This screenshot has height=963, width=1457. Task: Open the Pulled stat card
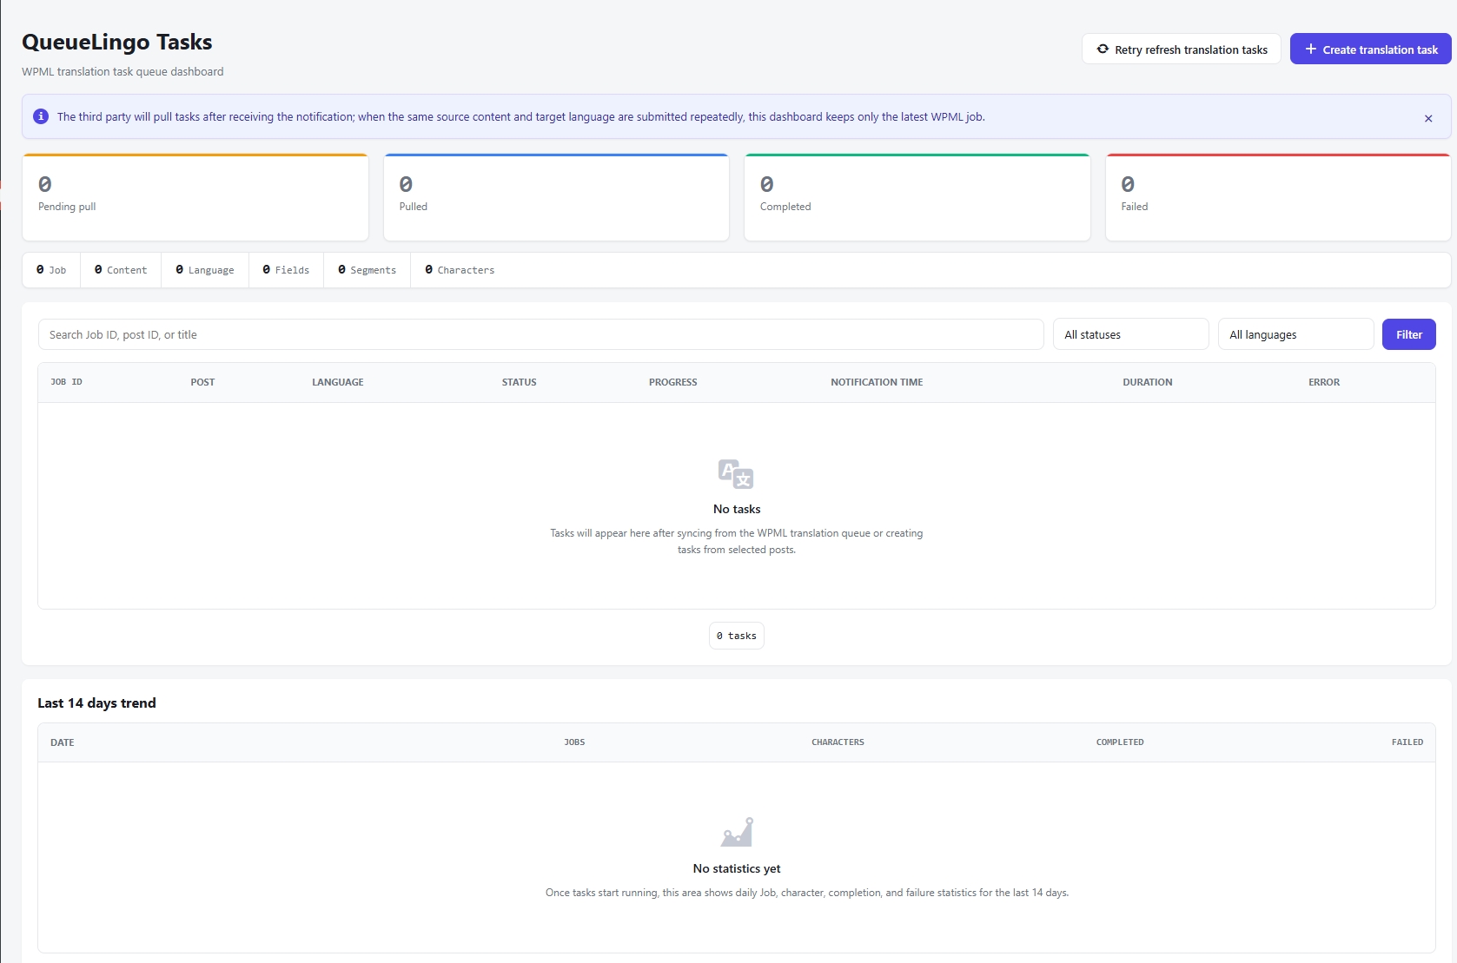point(556,198)
